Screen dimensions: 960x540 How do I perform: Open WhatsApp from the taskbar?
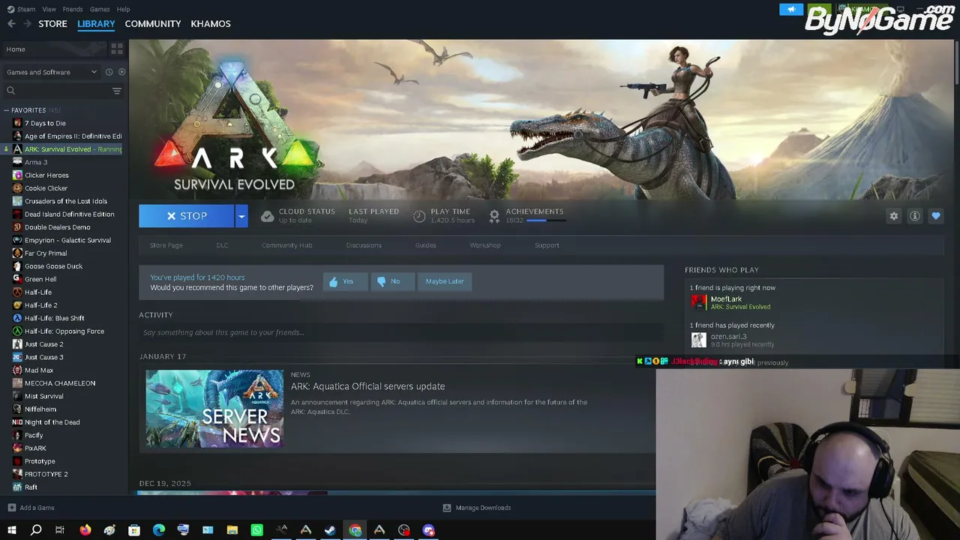(x=256, y=530)
